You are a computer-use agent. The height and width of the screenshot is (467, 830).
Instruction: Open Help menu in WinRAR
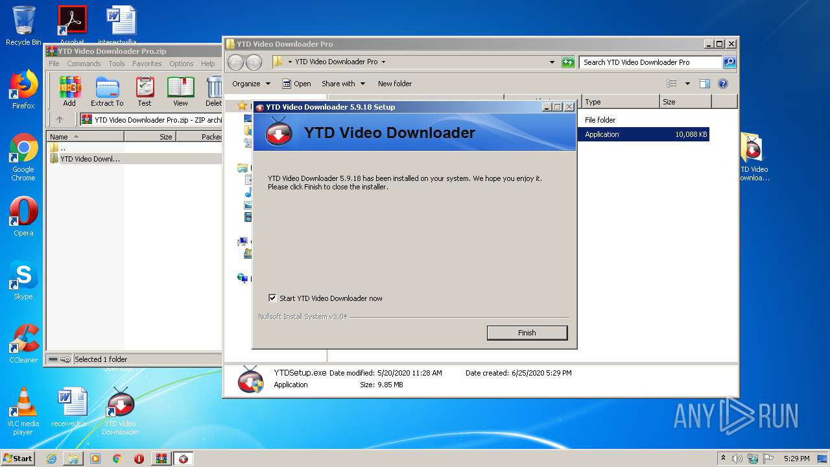coord(207,64)
